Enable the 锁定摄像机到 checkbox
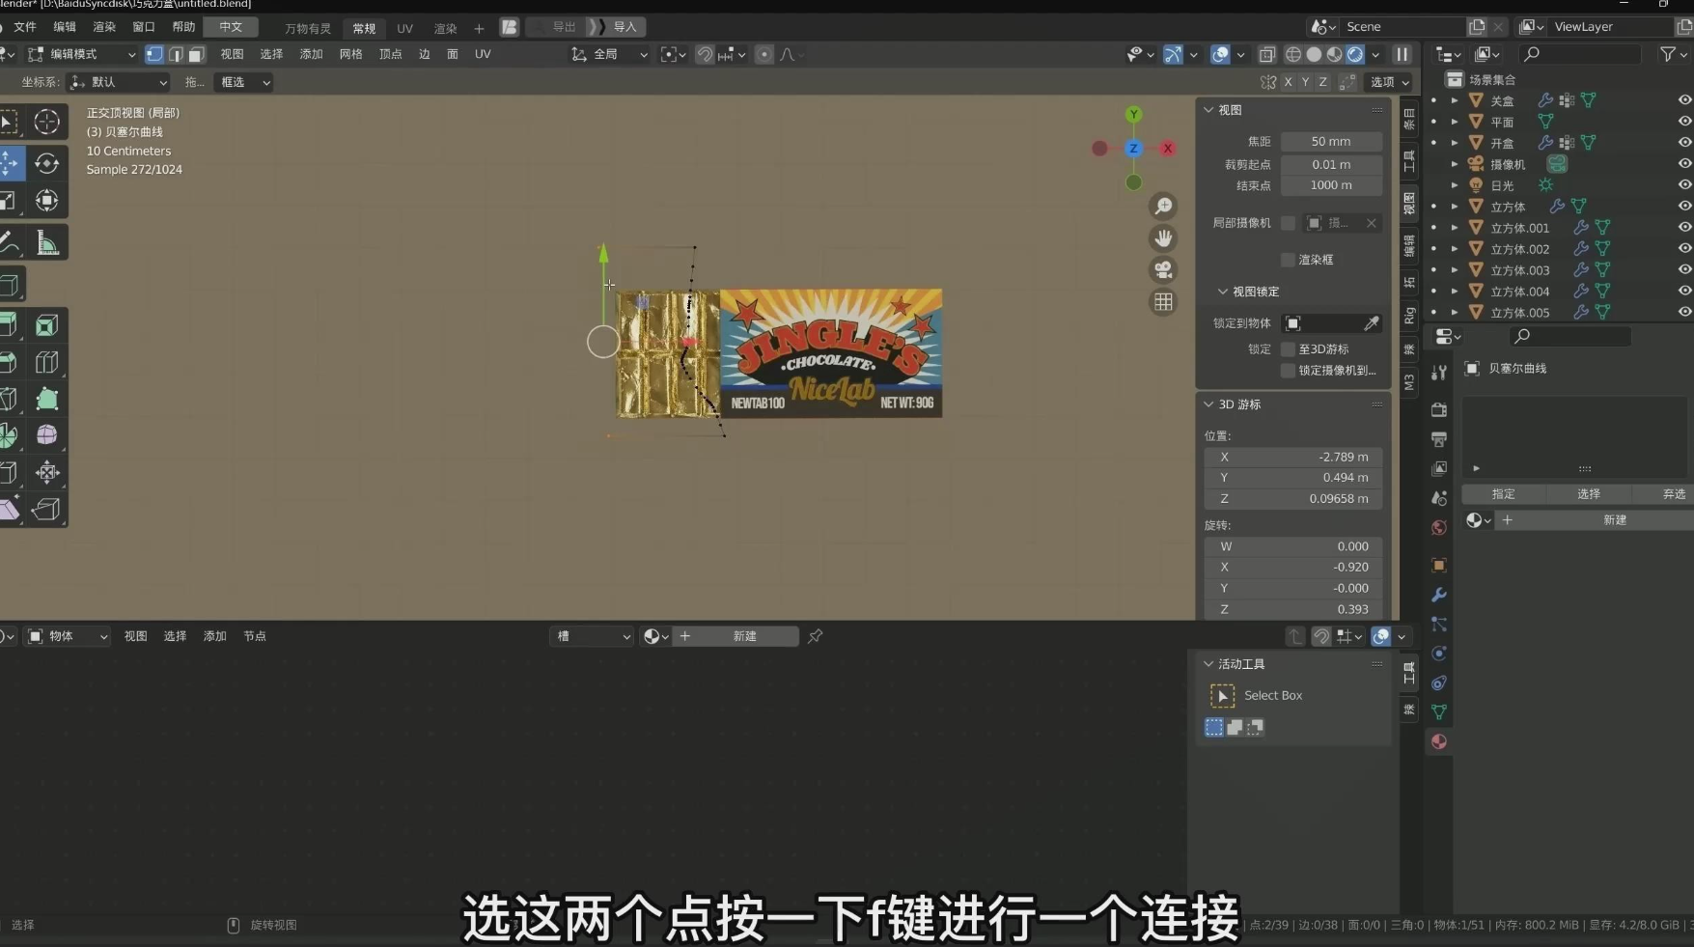This screenshot has width=1694, height=947. point(1288,371)
